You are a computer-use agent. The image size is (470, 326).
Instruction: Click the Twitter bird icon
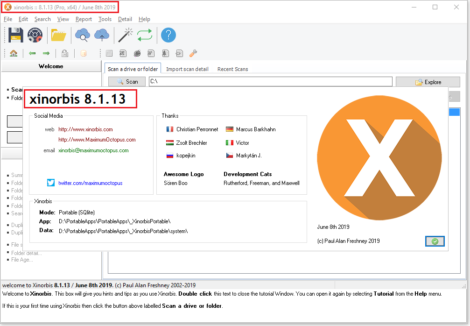click(51, 183)
